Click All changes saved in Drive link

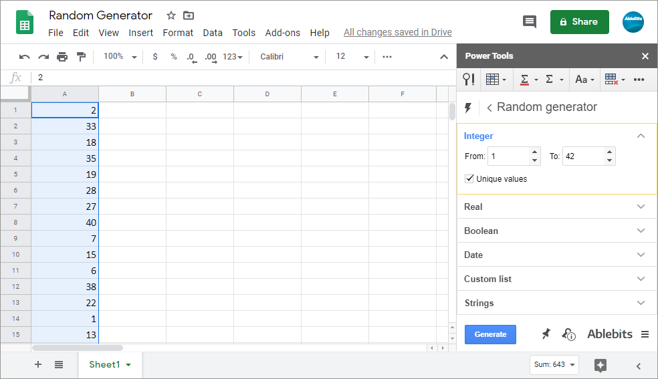tap(398, 32)
